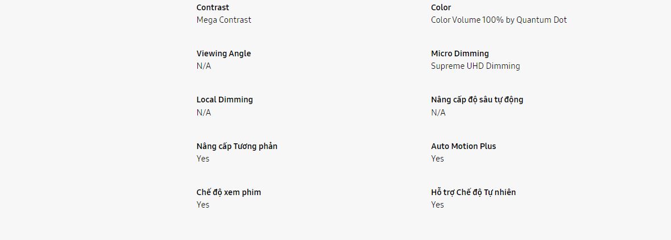Select the Supreme UHD Dimming value
The width and height of the screenshot is (671, 240).
475,66
